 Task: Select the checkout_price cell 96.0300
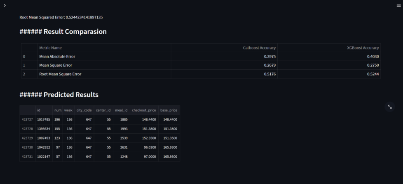[144, 147]
